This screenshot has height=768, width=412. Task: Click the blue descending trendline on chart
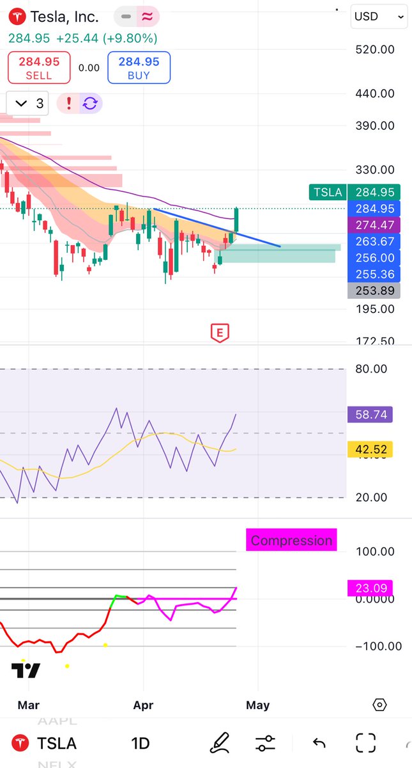pos(216,227)
